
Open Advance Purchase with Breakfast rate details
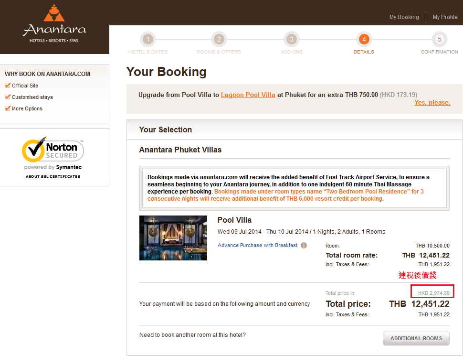click(257, 245)
